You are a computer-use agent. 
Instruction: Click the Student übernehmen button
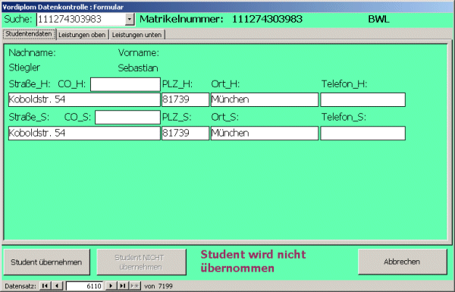pos(47,262)
